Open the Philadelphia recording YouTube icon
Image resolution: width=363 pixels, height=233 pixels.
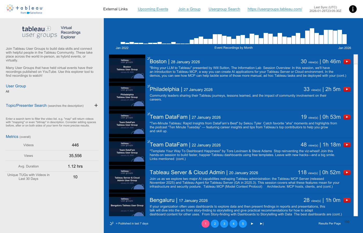coord(347,89)
